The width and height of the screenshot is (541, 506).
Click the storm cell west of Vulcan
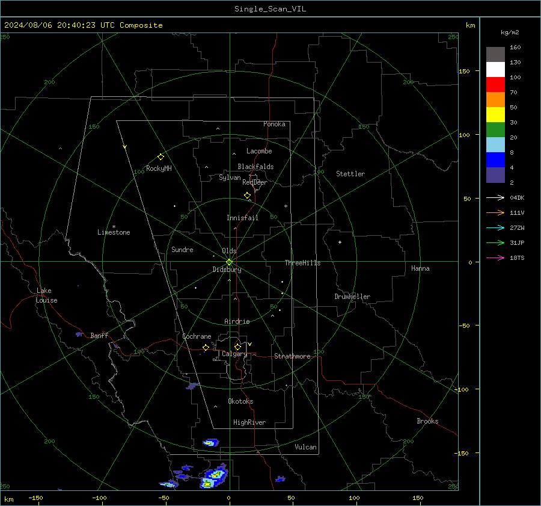coord(210,442)
